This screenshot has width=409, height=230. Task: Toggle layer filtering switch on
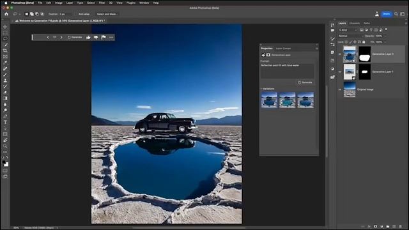(386, 29)
